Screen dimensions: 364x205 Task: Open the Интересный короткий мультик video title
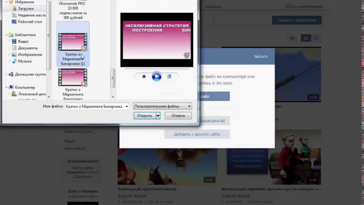(x=271, y=189)
